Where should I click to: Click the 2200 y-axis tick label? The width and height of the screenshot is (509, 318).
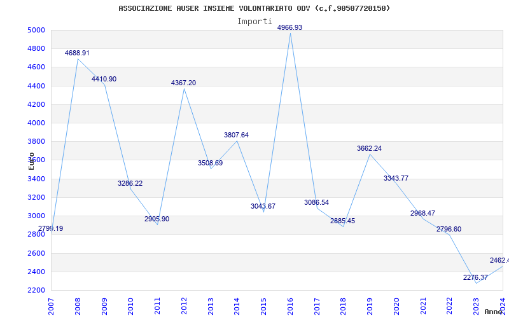[36, 290]
